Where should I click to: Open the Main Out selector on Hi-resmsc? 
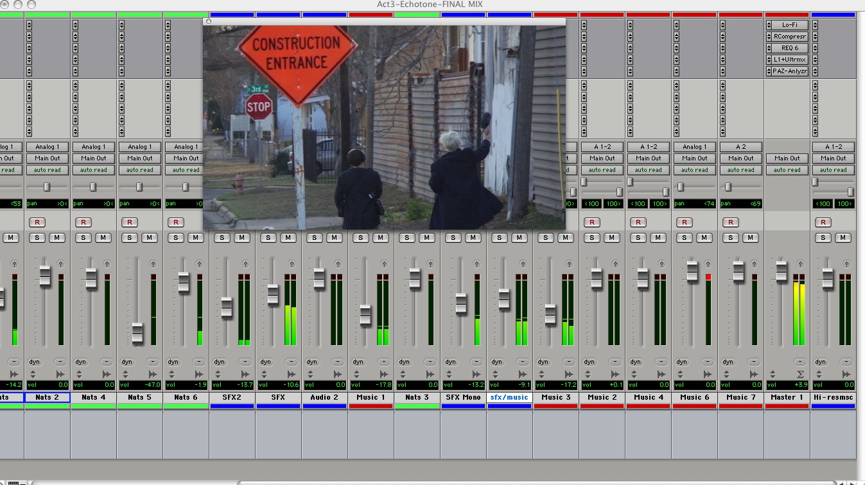pyautogui.click(x=834, y=158)
